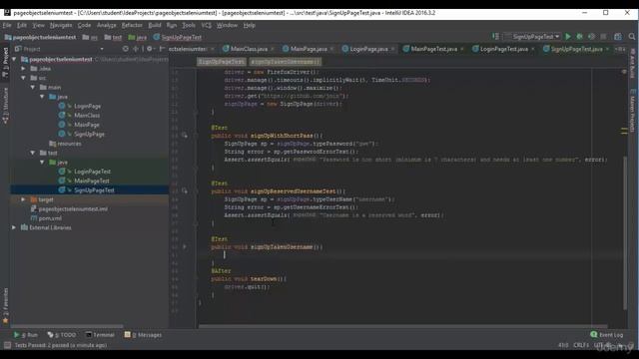Open the TODO tool window button
This screenshot has width=639, height=359.
tap(62, 335)
